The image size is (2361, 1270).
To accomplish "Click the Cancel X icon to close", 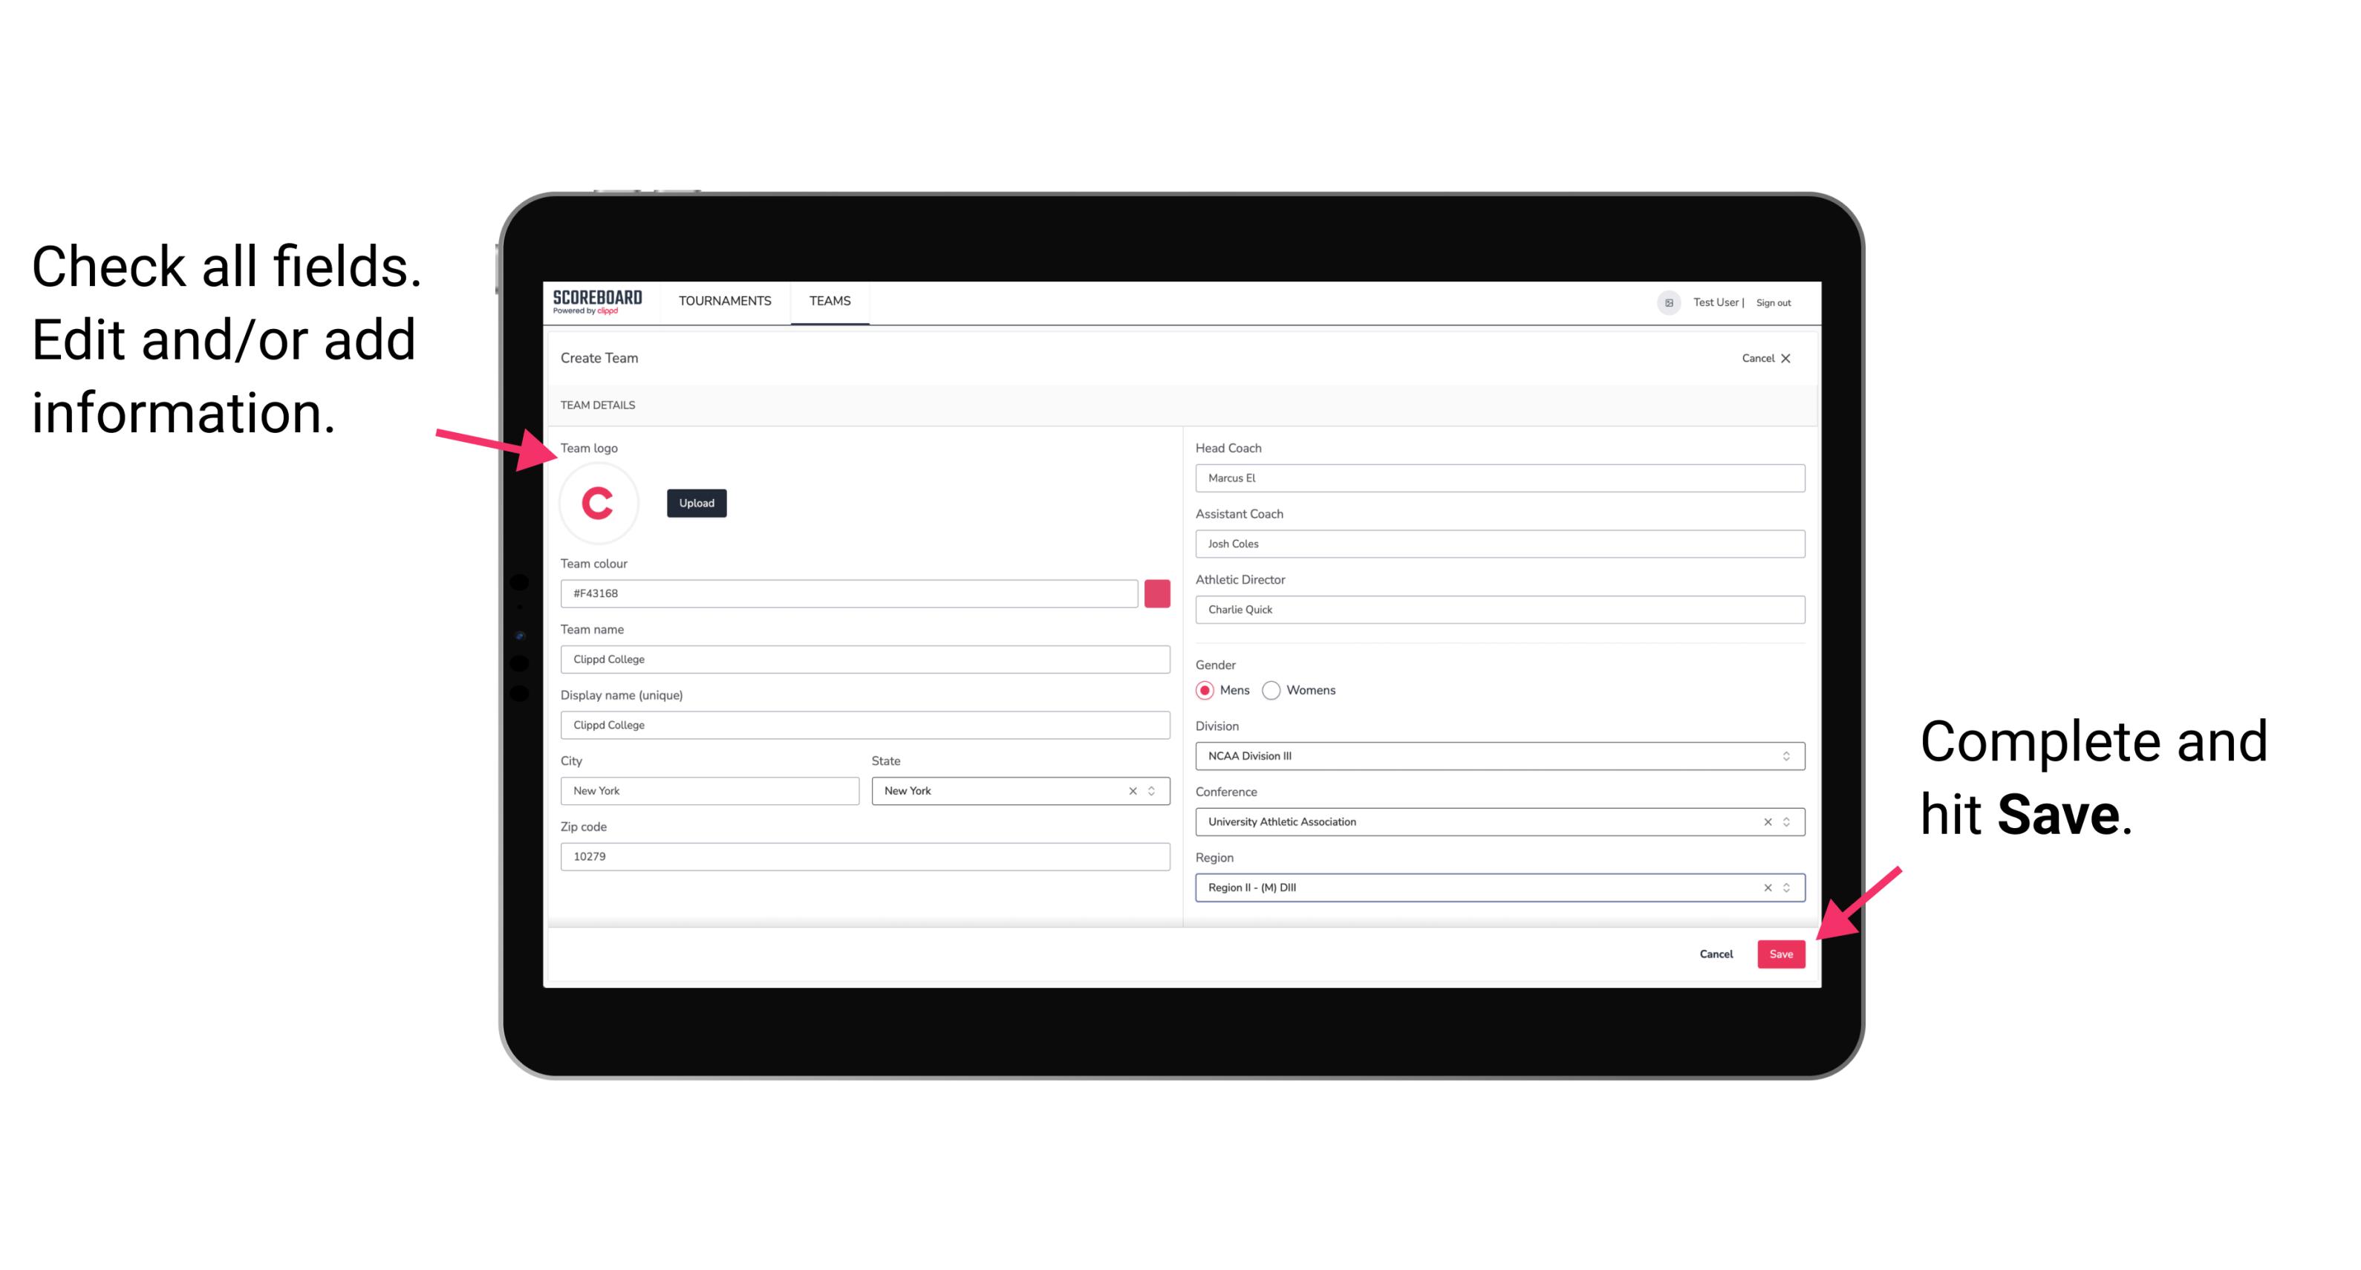I will [x=1795, y=358].
